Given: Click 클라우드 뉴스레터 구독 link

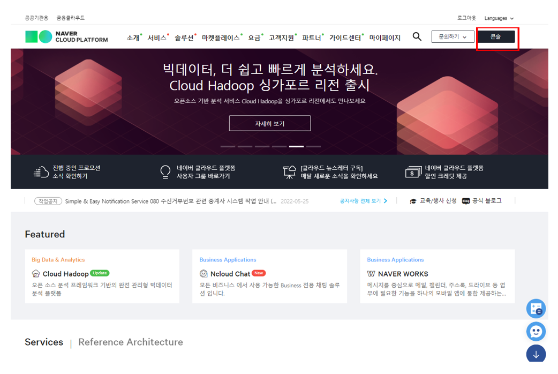Looking at the screenshot, I should click(x=339, y=172).
